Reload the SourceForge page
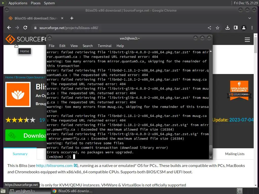Screen dimensions: 259x194 (x=25, y=28)
